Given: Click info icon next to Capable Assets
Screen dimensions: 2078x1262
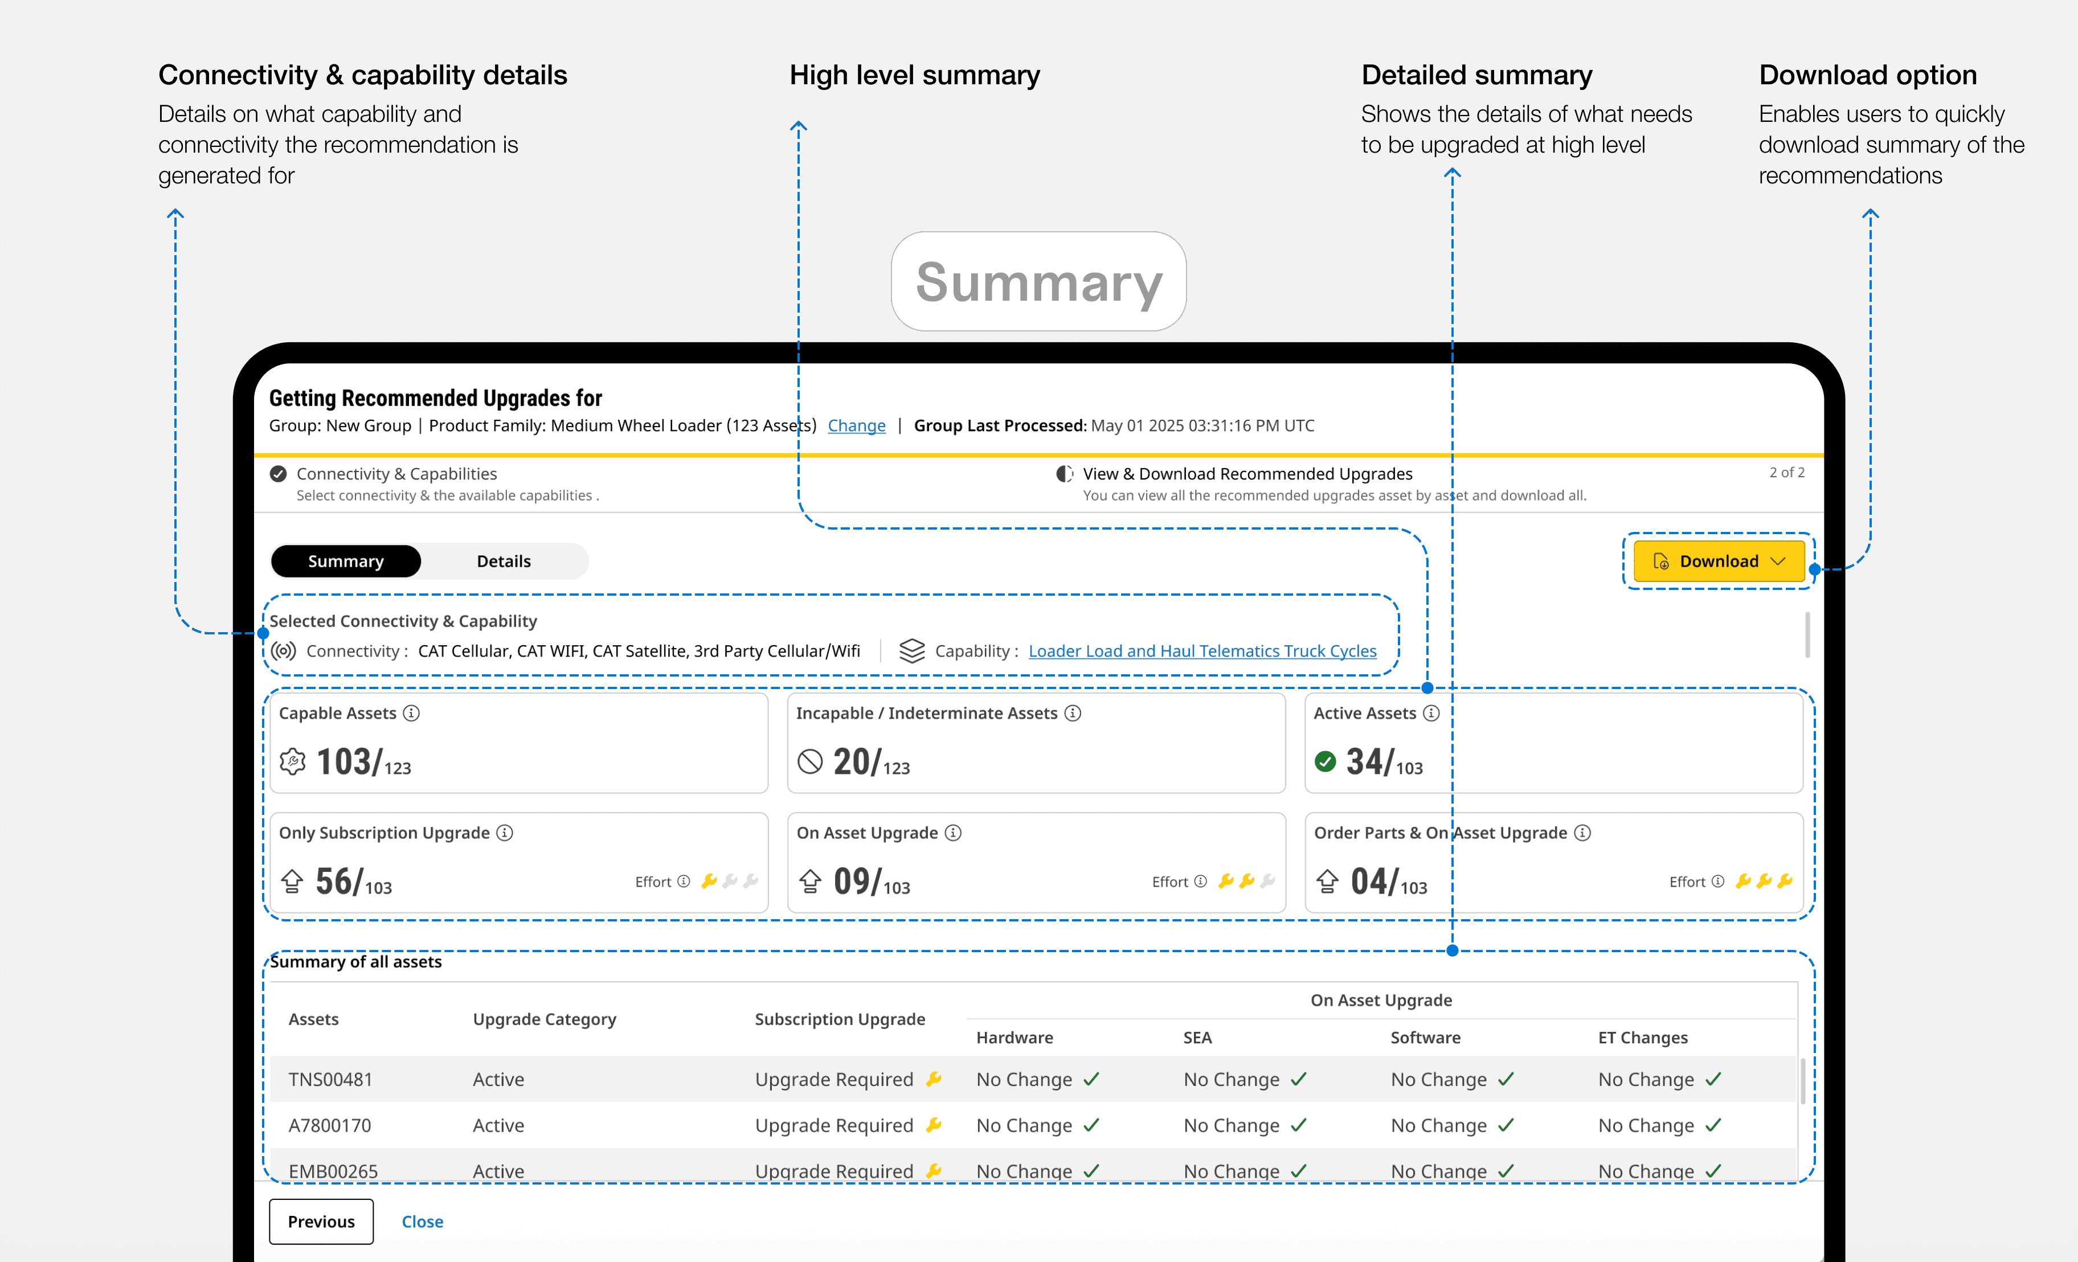Looking at the screenshot, I should [411, 713].
